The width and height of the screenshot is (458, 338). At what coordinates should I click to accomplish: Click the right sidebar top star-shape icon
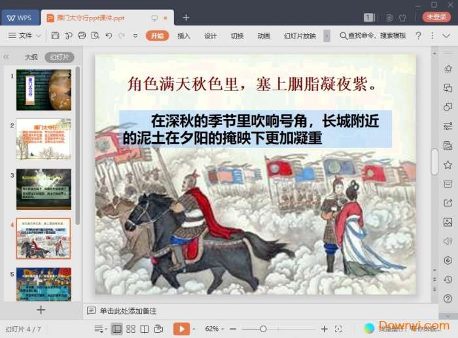448,69
